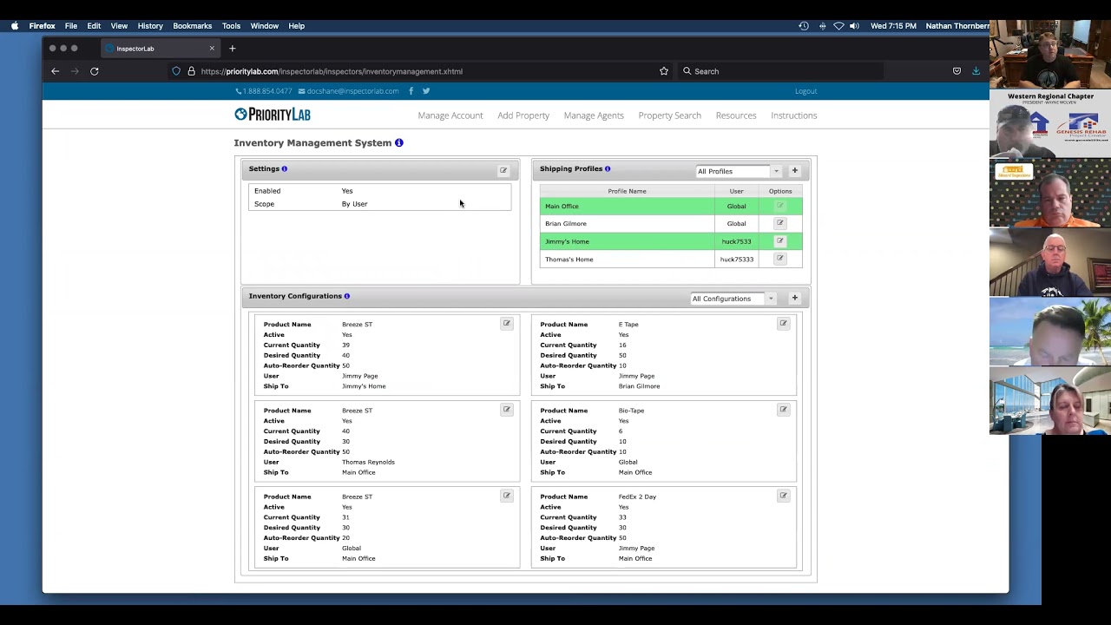The image size is (1111, 625).
Task: Open the Firefox File menu
Action: coord(71,26)
